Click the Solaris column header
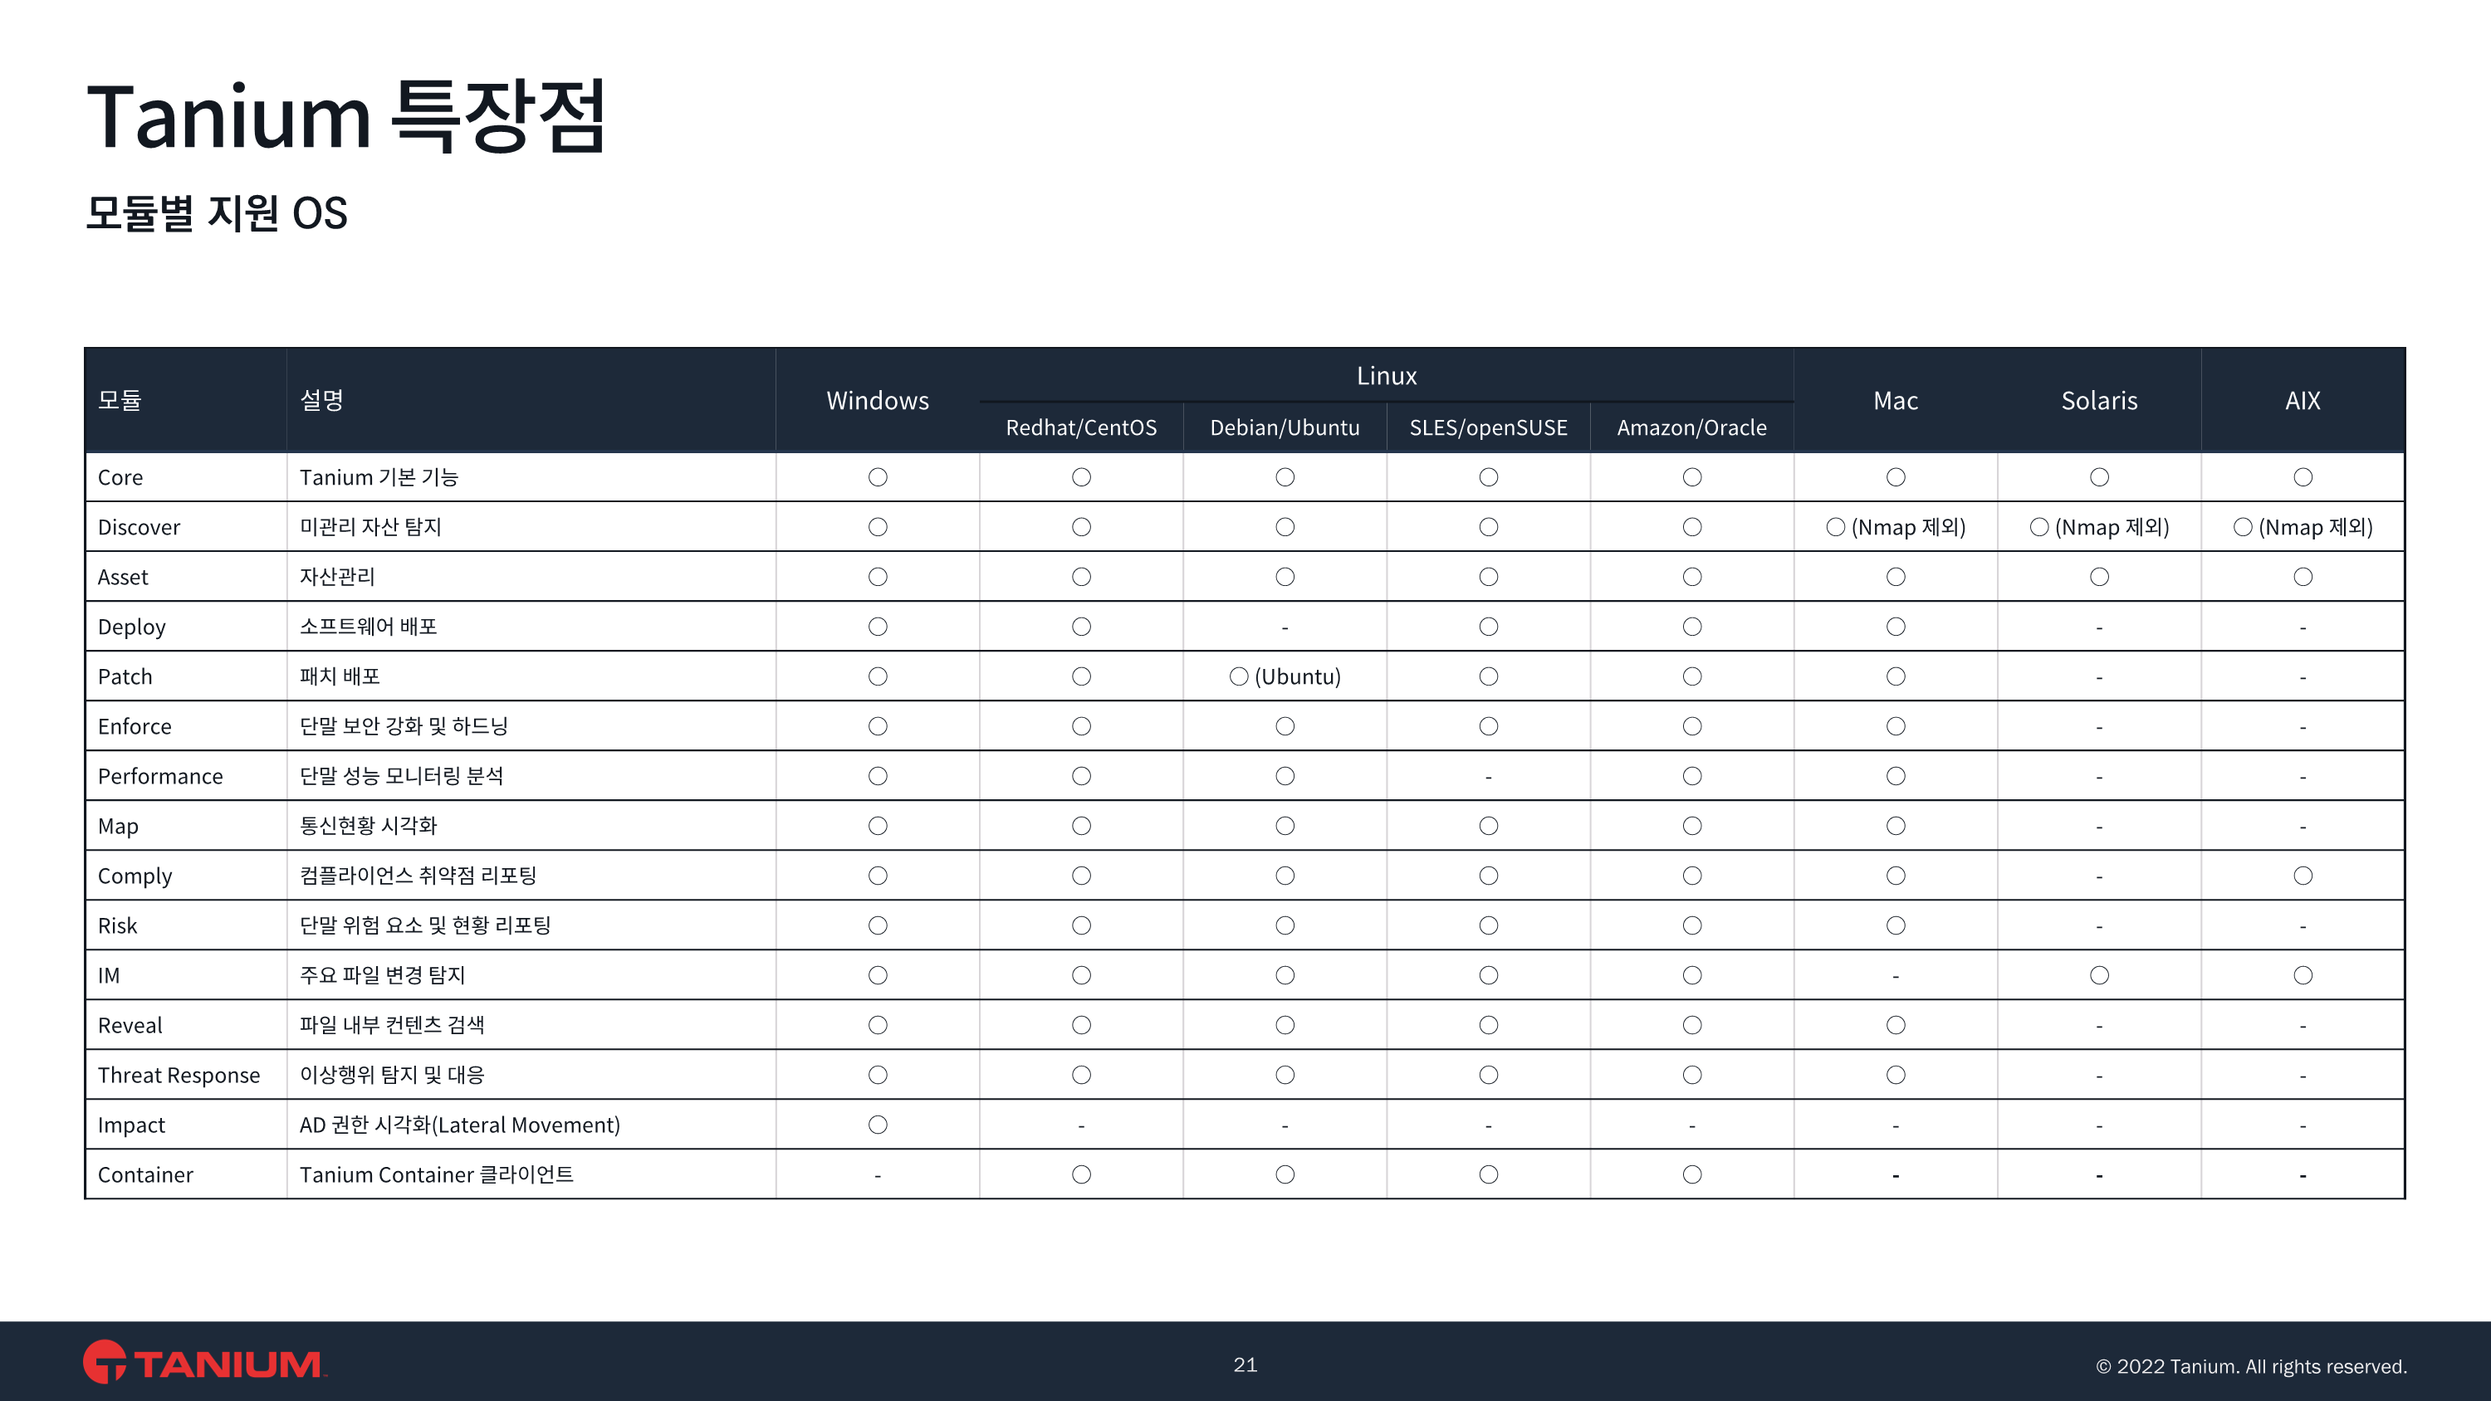Image resolution: width=2491 pixels, height=1401 pixels. pos(2098,400)
